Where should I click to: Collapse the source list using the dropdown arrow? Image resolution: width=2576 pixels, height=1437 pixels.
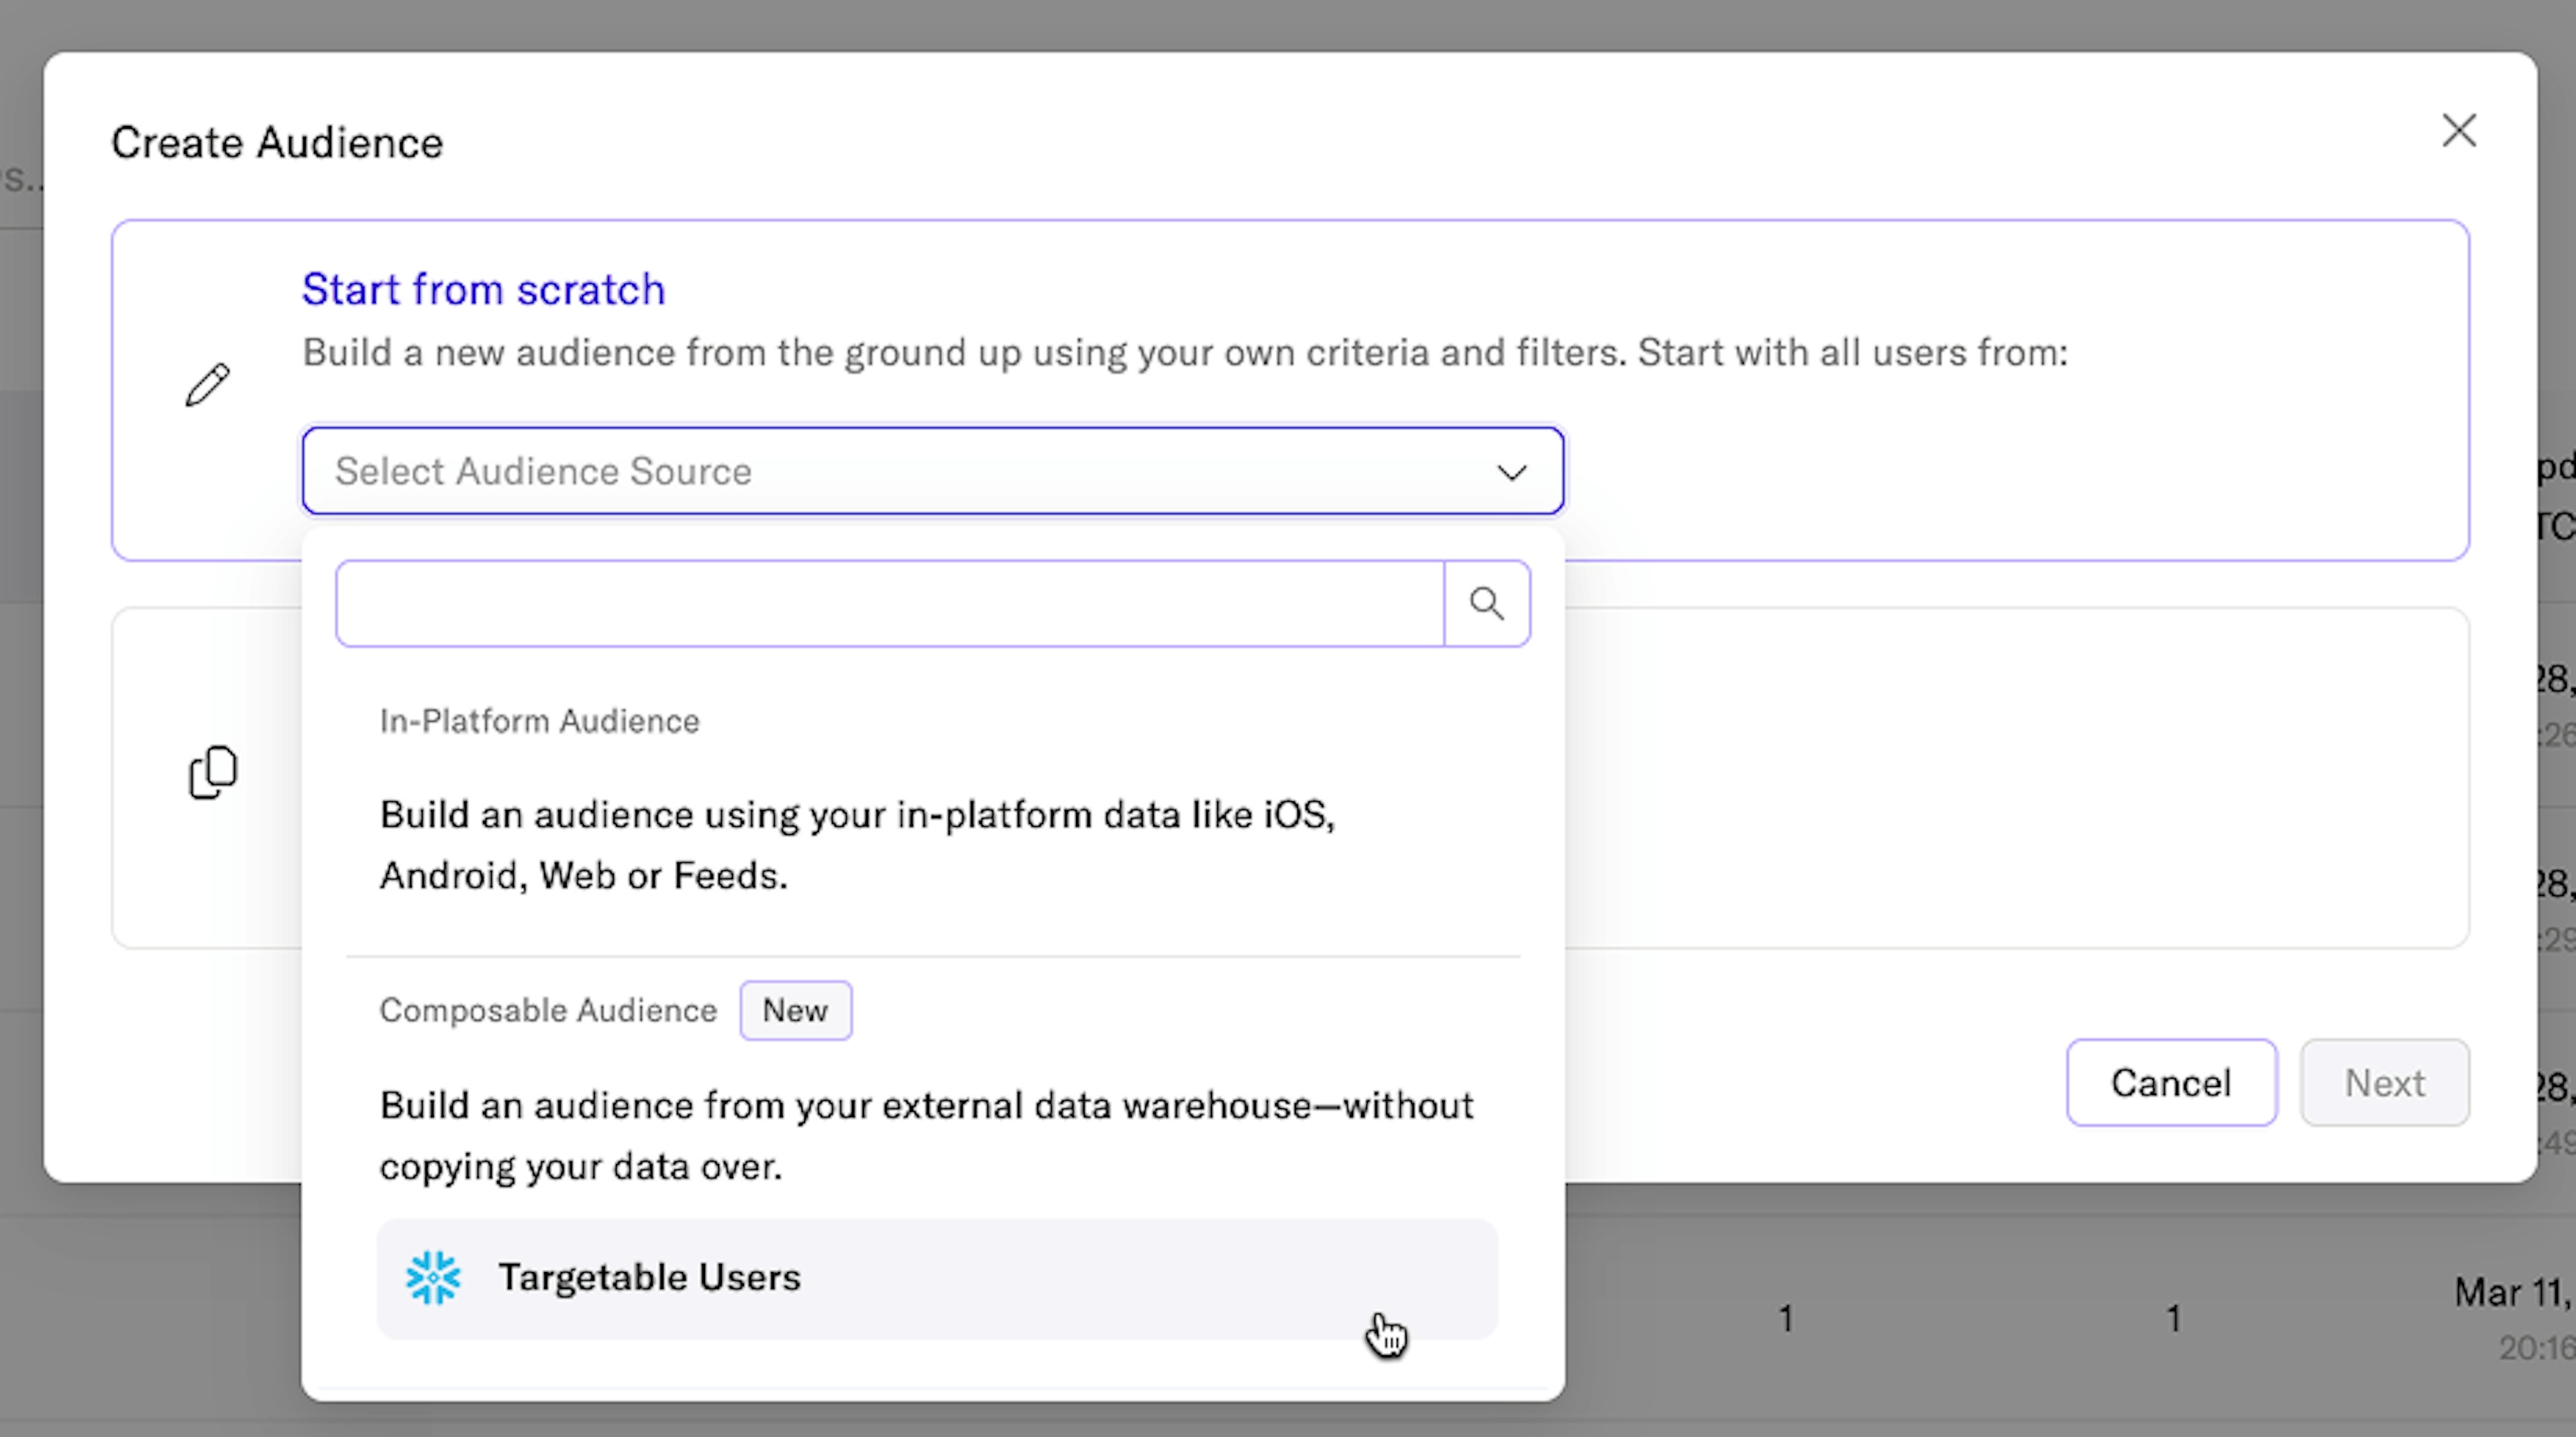click(1513, 471)
